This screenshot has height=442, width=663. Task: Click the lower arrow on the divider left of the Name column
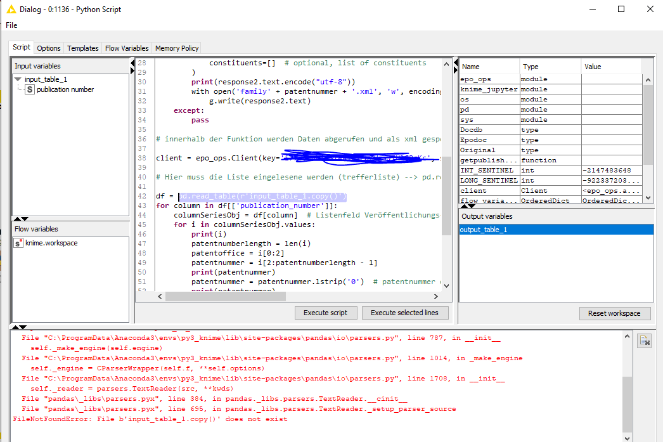pos(456,70)
